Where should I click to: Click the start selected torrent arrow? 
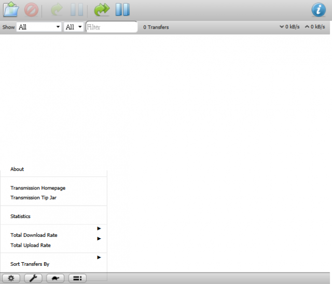57,9
